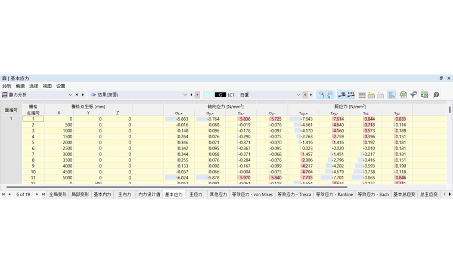Switch to 等效应力 - von Mises tab
Screen dimensions: 453x274
tap(252, 194)
